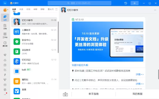Open the 钉钉闪记 conversation
Image resolution: width=159 pixels, height=99 pixels.
pos(34,62)
